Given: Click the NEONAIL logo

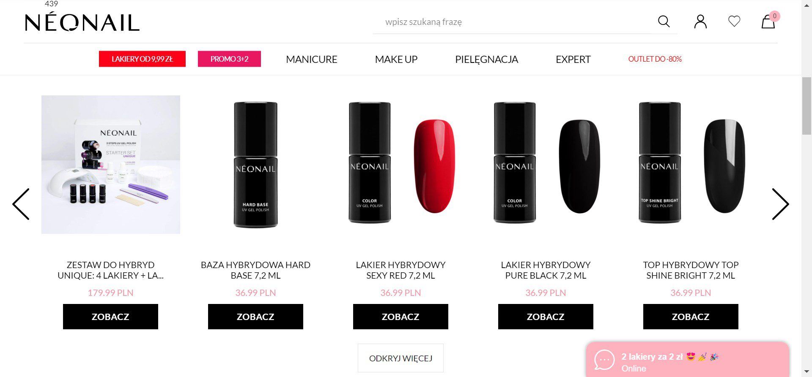Looking at the screenshot, I should pos(82,22).
